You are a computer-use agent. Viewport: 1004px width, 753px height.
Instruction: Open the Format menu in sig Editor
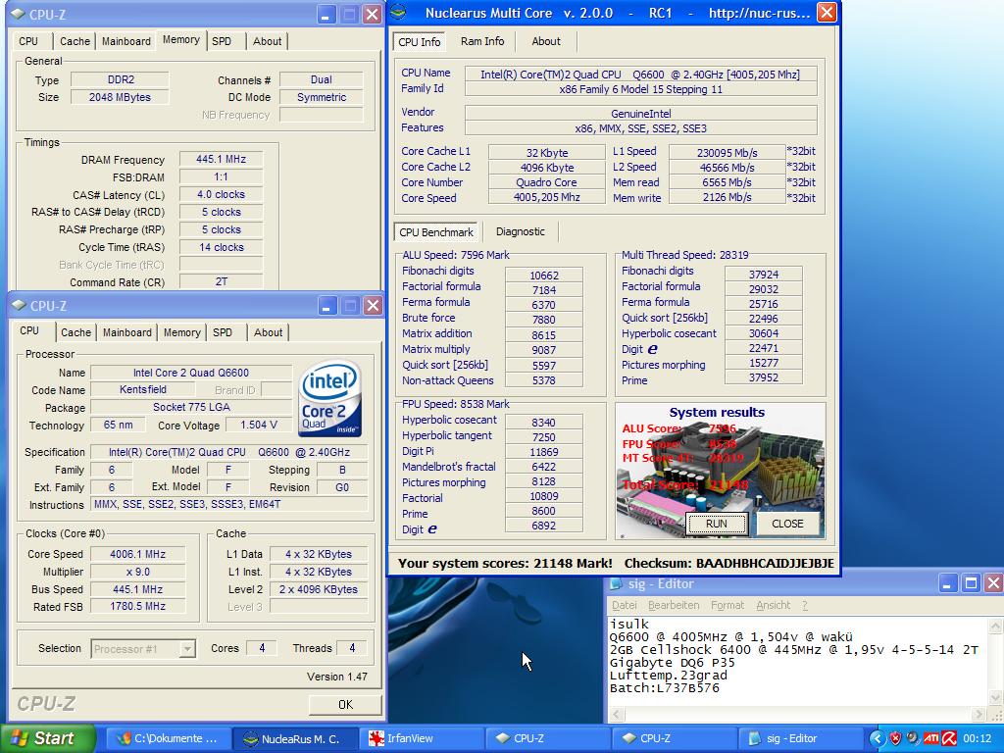click(728, 605)
